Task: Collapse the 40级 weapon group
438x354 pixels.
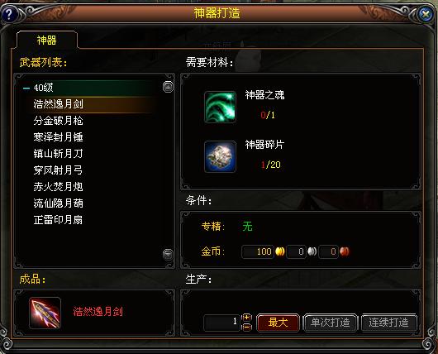Action: (26, 88)
